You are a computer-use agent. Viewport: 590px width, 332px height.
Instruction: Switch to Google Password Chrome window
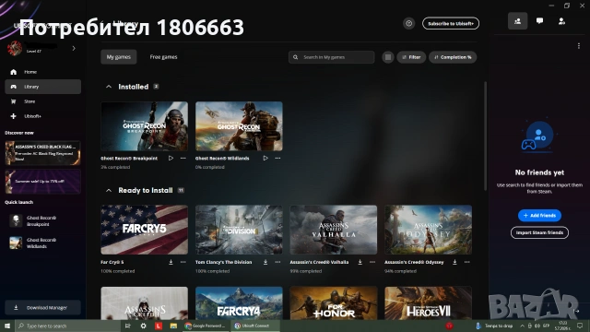point(205,326)
